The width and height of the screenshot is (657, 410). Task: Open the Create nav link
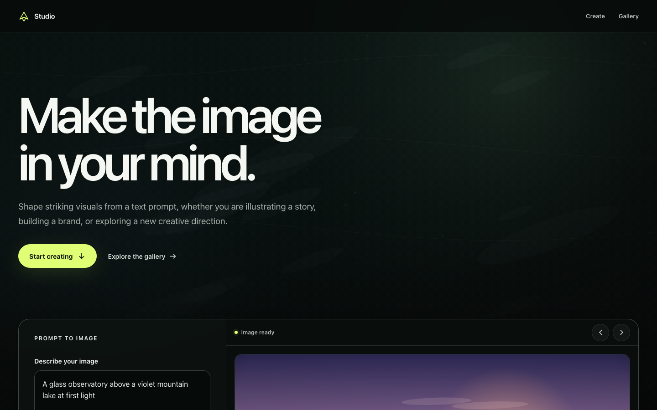point(595,16)
